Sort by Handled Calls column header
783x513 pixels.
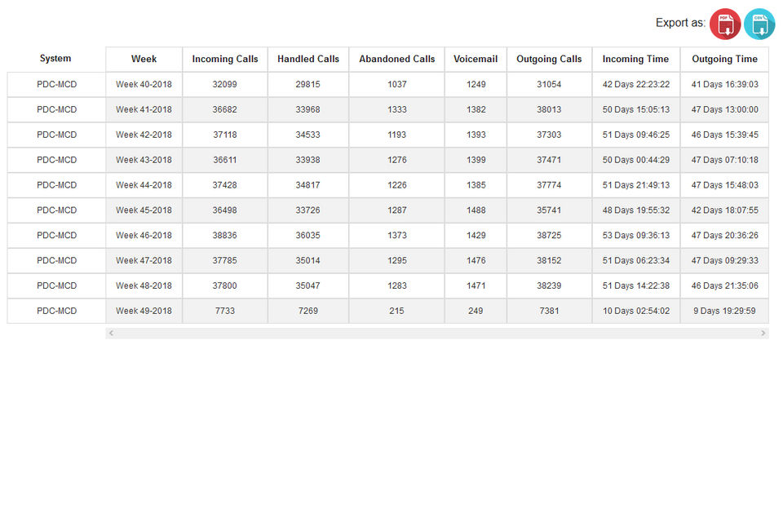click(308, 59)
